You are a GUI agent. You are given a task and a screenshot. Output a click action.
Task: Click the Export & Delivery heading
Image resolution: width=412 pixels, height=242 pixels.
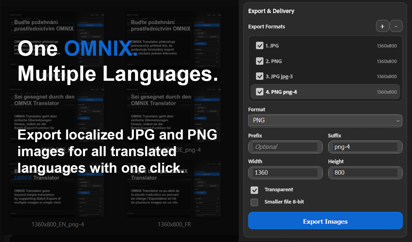tap(271, 11)
